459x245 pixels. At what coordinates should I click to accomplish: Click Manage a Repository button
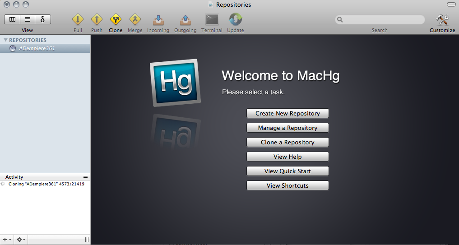coord(287,128)
